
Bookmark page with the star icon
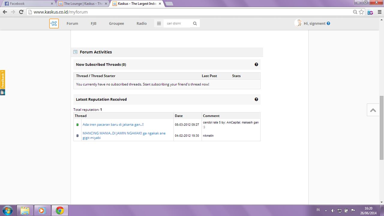coord(361,12)
